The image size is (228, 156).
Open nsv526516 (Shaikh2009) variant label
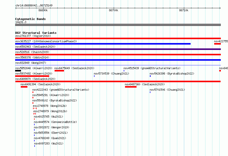pos(32,52)
